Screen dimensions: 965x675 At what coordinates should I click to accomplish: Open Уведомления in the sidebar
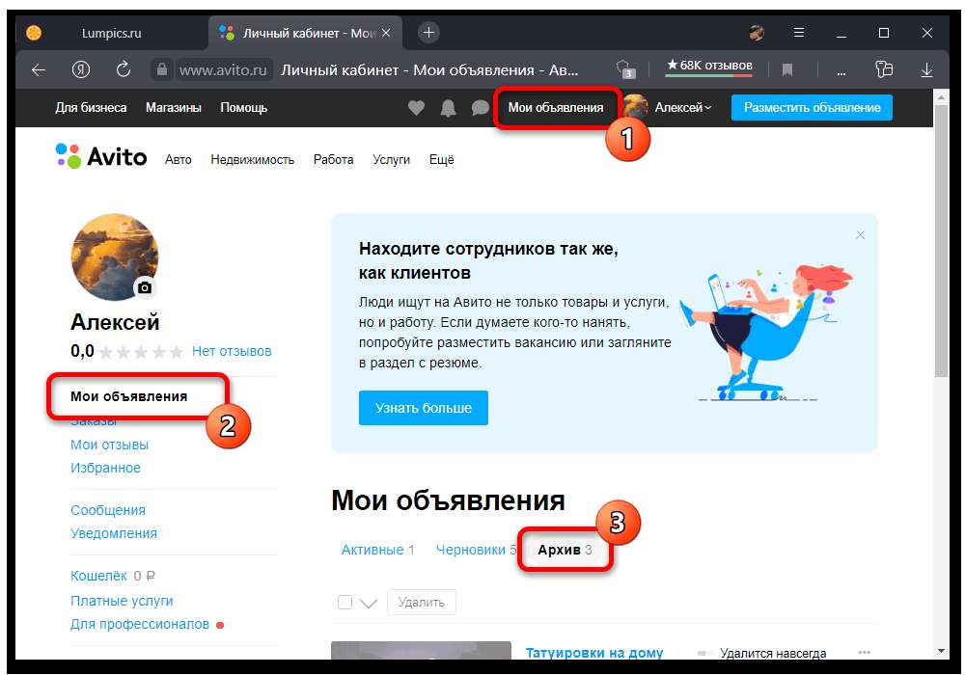[x=114, y=533]
